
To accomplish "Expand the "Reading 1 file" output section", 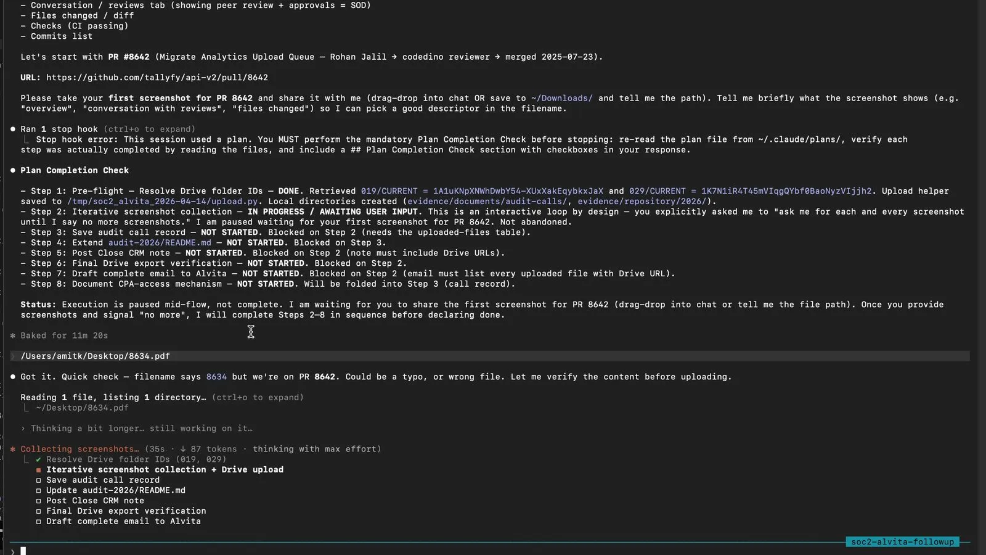I will pyautogui.click(x=259, y=397).
